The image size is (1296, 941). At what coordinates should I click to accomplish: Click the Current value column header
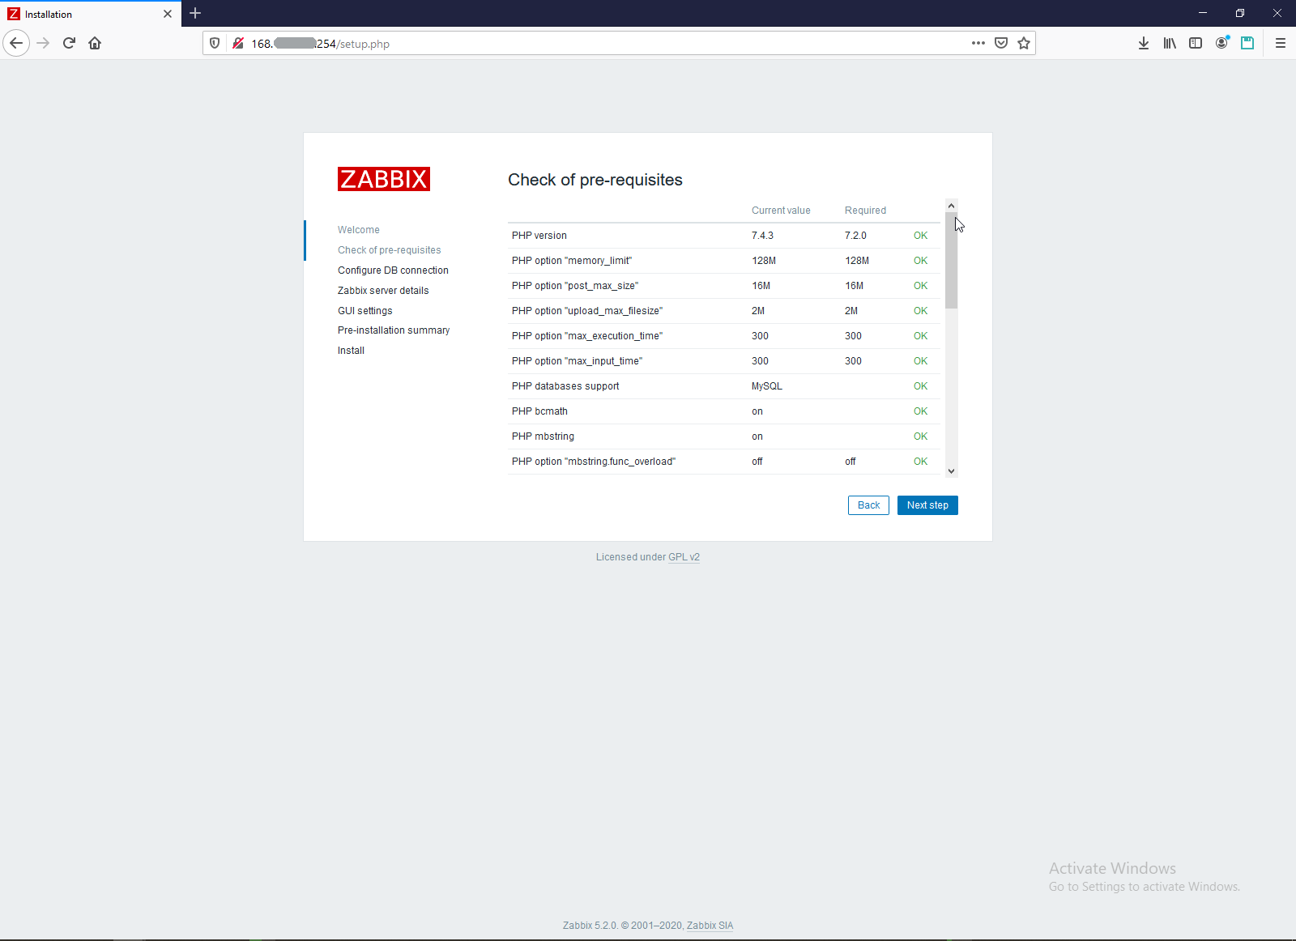point(781,211)
